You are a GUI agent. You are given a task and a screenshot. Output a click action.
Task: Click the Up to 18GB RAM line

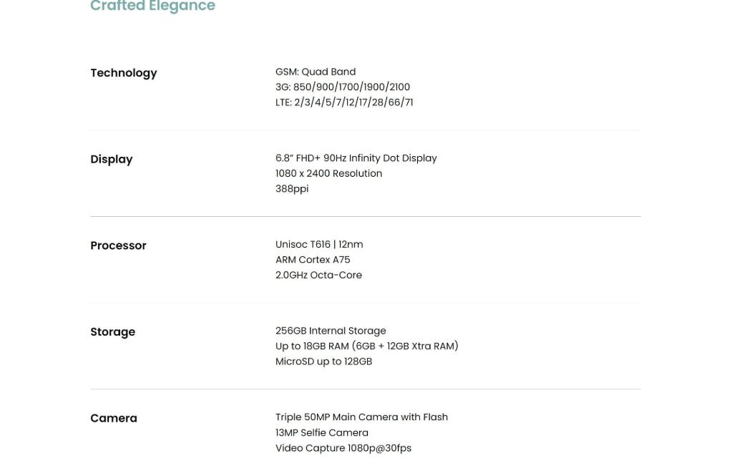pyautogui.click(x=366, y=346)
